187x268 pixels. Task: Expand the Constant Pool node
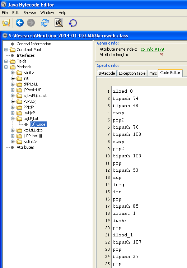[6, 50]
